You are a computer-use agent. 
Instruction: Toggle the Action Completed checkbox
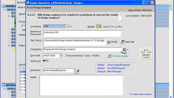click(x=109, y=56)
